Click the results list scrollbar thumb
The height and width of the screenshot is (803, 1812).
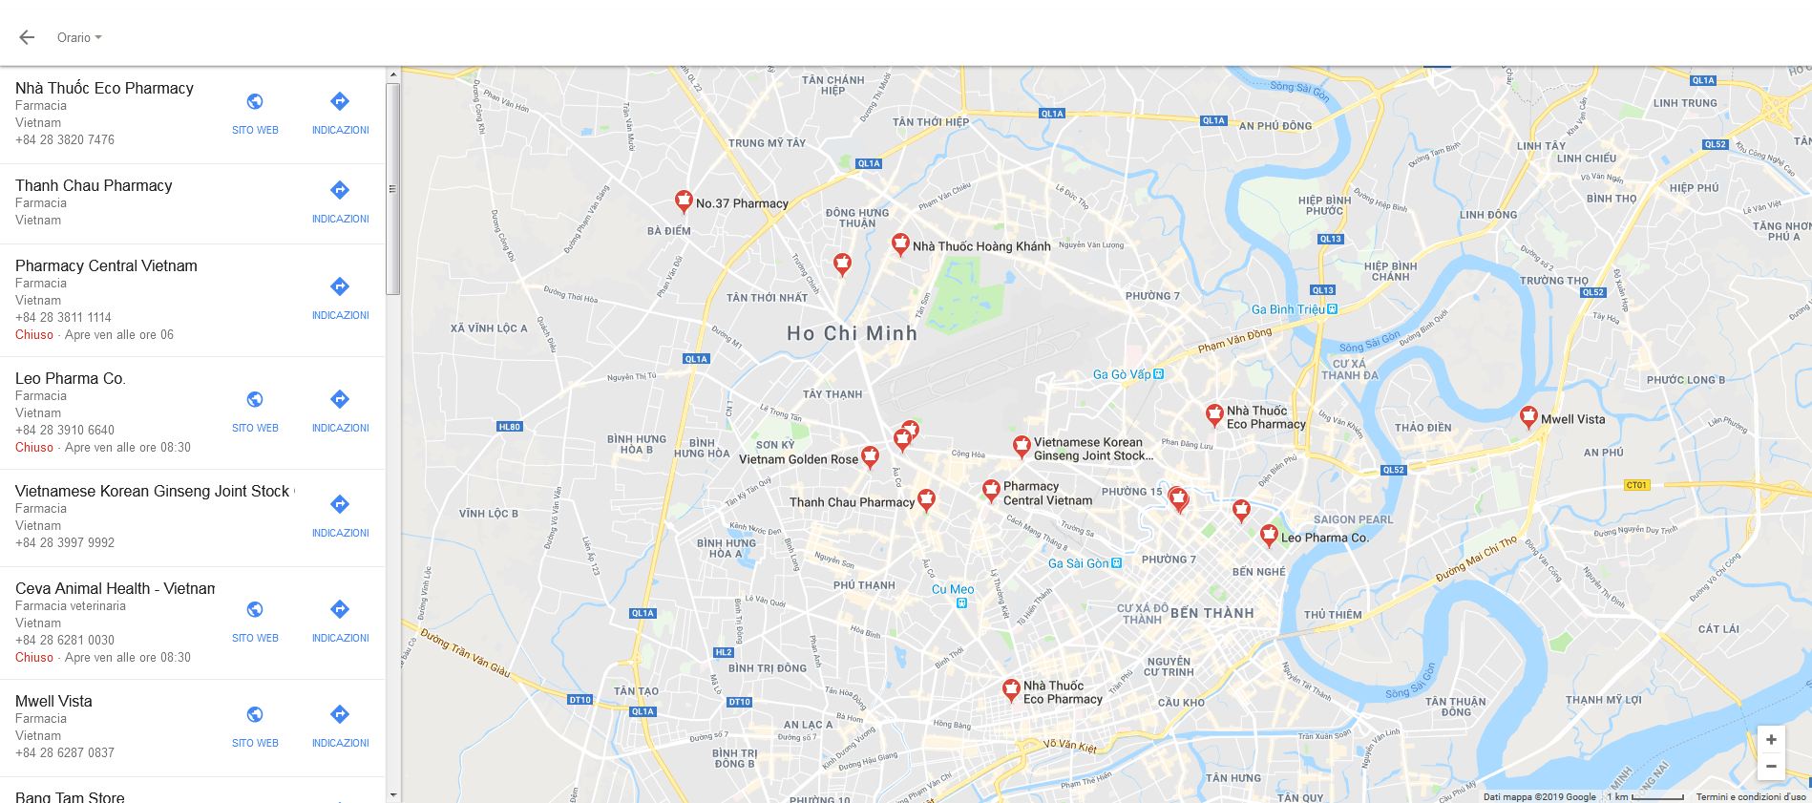coord(393,188)
